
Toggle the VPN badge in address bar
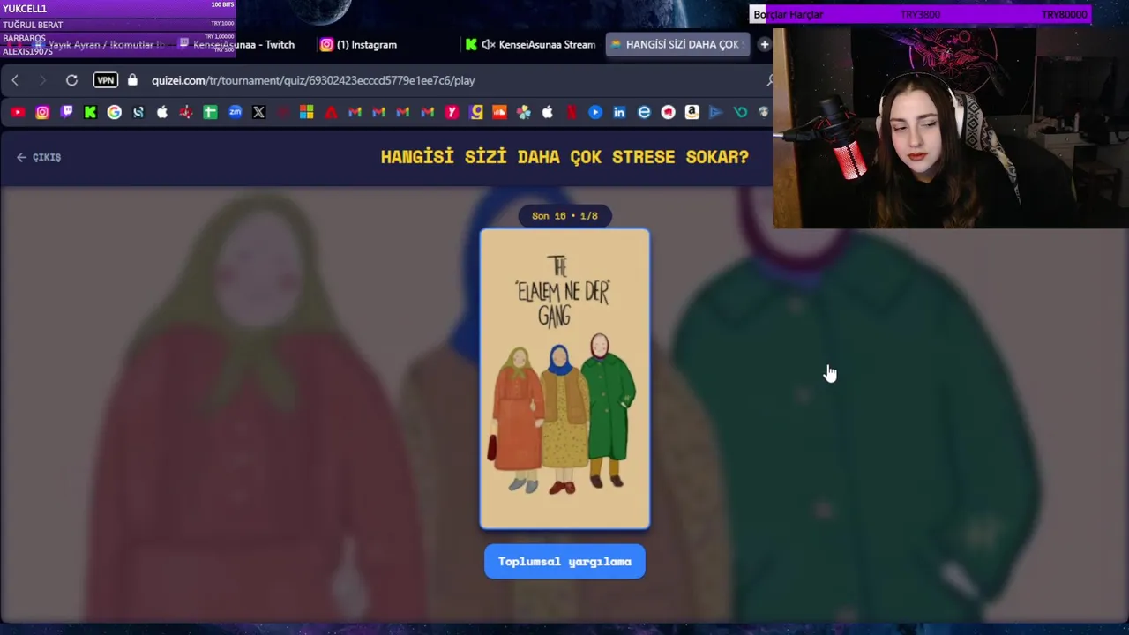[106, 80]
